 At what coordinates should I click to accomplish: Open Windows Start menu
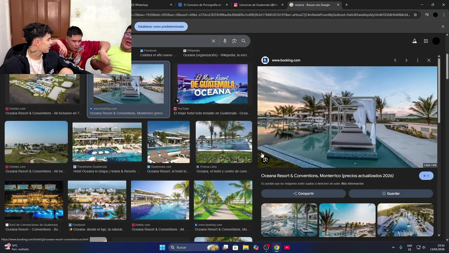(x=162, y=247)
